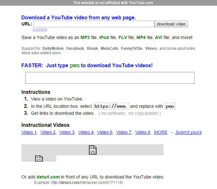
Task: Click the large empty box below FASTER heading
Action: (x=110, y=78)
